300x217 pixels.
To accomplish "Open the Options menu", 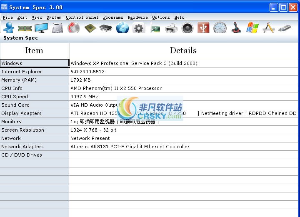I will 161,17.
